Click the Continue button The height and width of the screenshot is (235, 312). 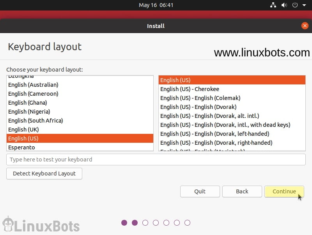pos(284,191)
